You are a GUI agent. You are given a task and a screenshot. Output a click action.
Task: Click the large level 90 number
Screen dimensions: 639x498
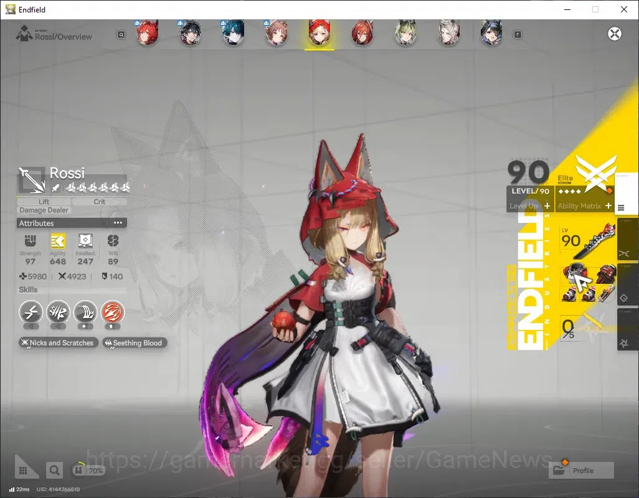point(528,171)
